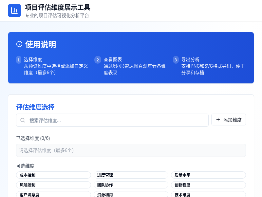Click the empty selected dimensions placeholder area
This screenshot has height=197, width=262.
pos(131,150)
